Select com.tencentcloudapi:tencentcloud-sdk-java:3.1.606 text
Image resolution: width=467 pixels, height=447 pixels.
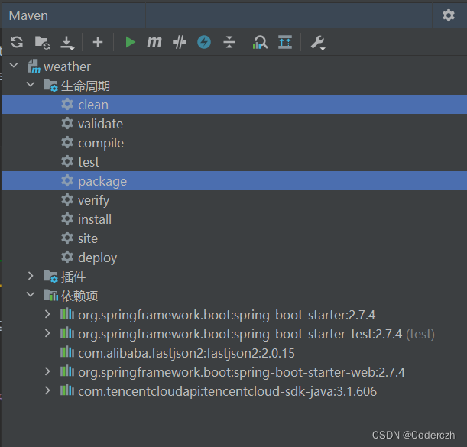point(227,391)
